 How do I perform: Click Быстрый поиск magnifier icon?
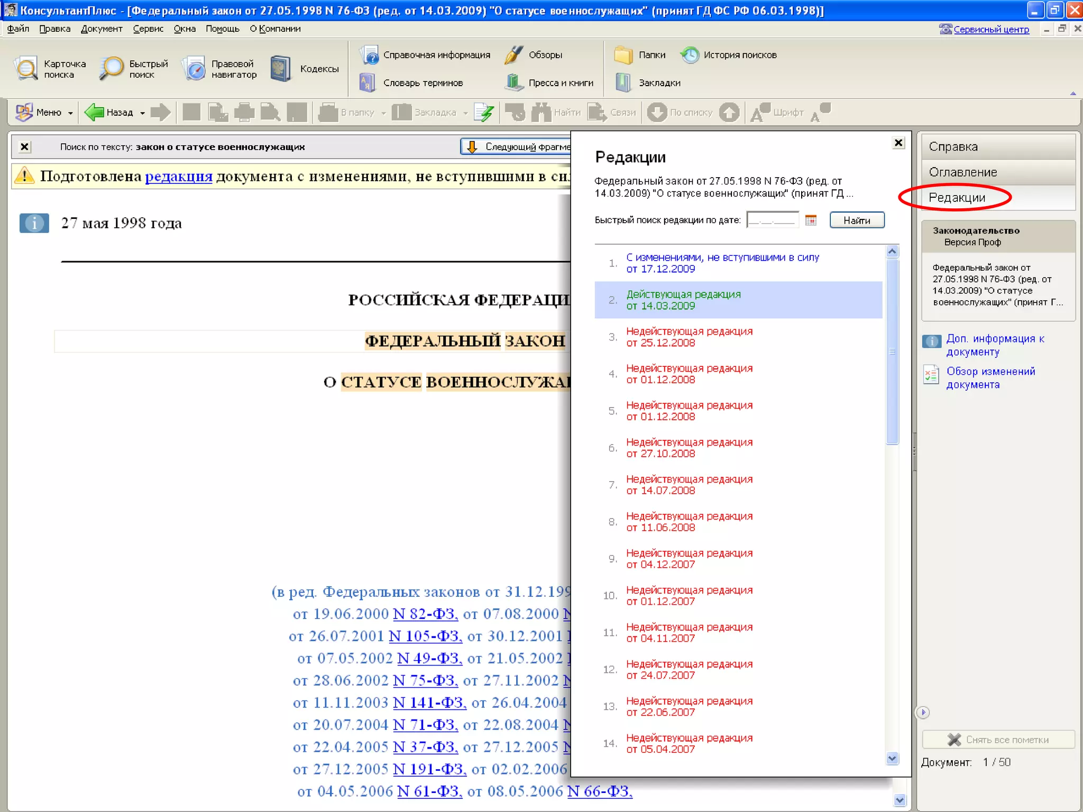(x=112, y=69)
